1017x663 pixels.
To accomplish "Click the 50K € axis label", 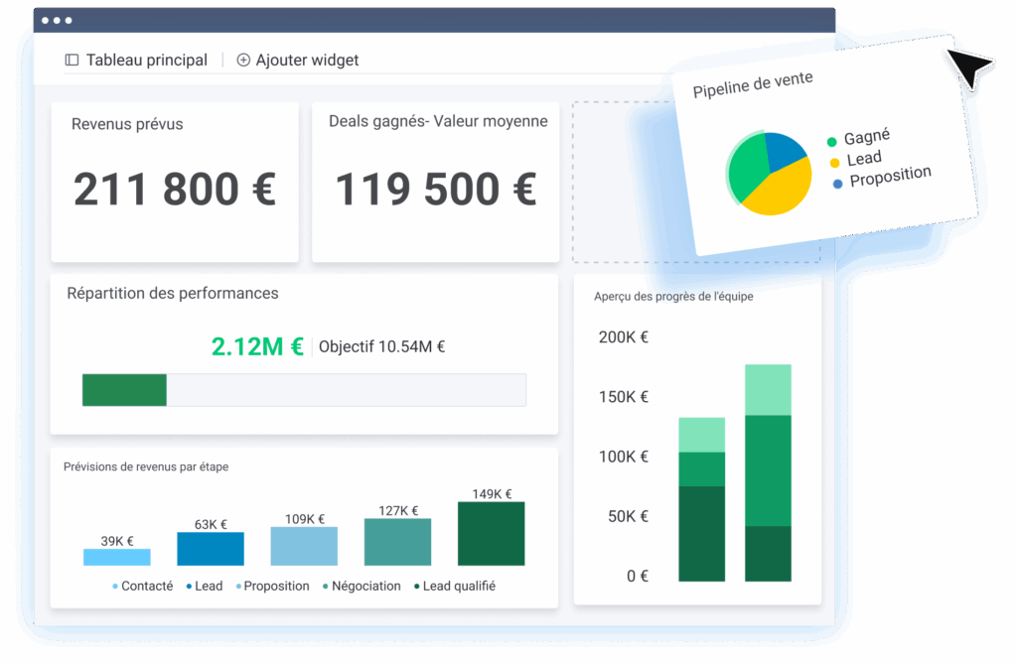I will tap(628, 516).
